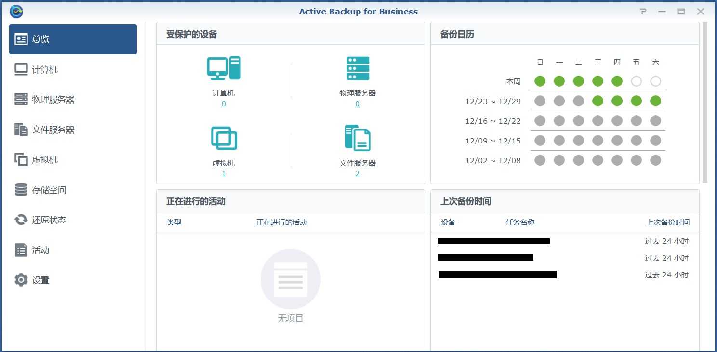Image resolution: width=717 pixels, height=352 pixels.
Task: Open the 活动 page
Action: (73, 250)
